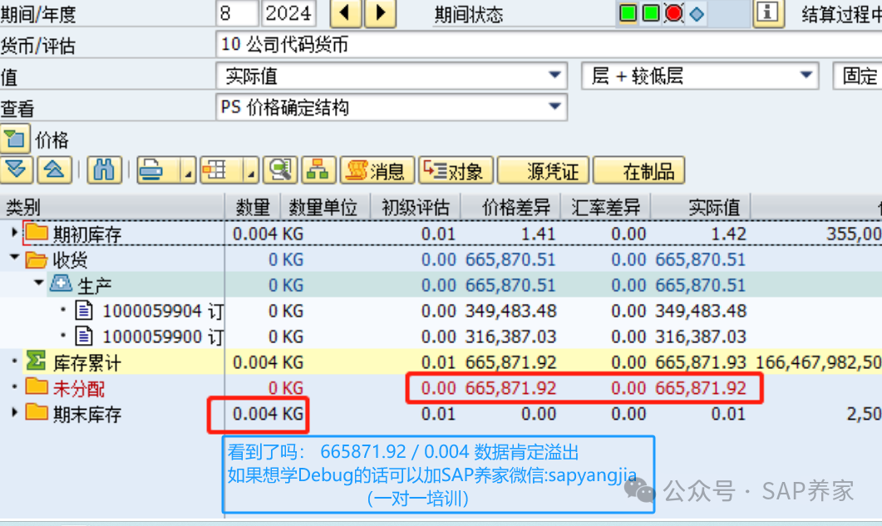This screenshot has height=526, width=882.
Task: Click the 源凭证 source document button
Action: [544, 170]
